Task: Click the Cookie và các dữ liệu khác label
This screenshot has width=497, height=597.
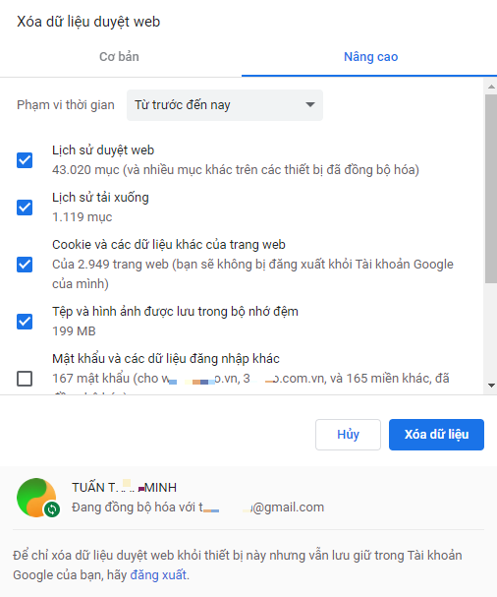Action: (x=169, y=245)
